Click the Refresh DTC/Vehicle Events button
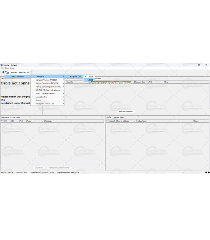This screenshot has height=240, width=210. click(x=59, y=168)
